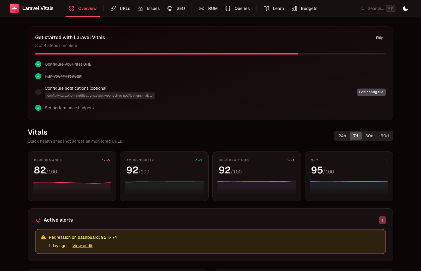The width and height of the screenshot is (421, 271).
Task: Click the SEO globe icon
Action: click(170, 8)
